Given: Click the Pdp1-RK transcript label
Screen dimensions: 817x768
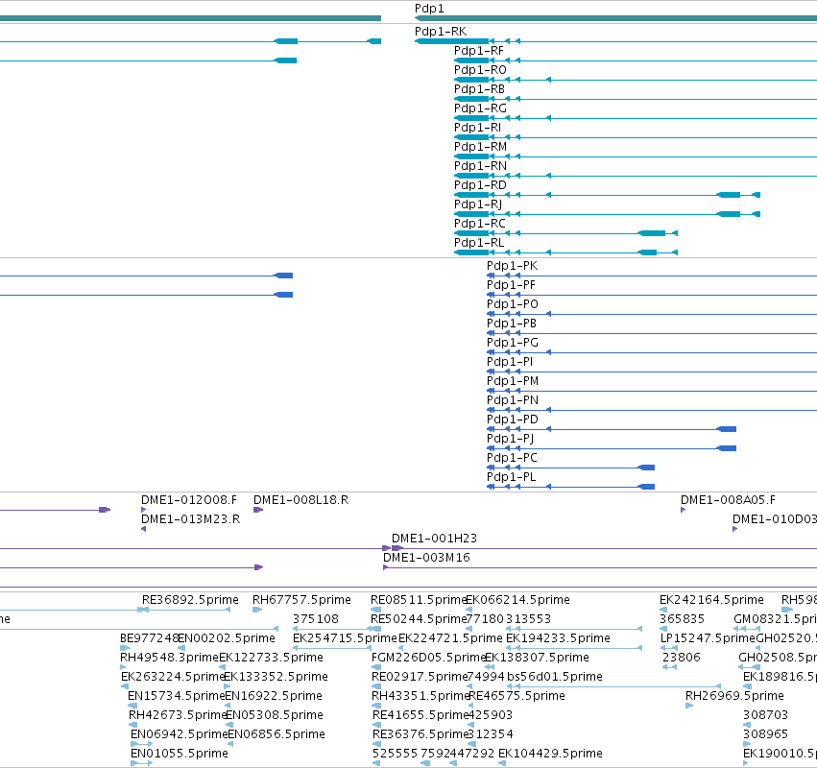Looking at the screenshot, I should coord(441,32).
